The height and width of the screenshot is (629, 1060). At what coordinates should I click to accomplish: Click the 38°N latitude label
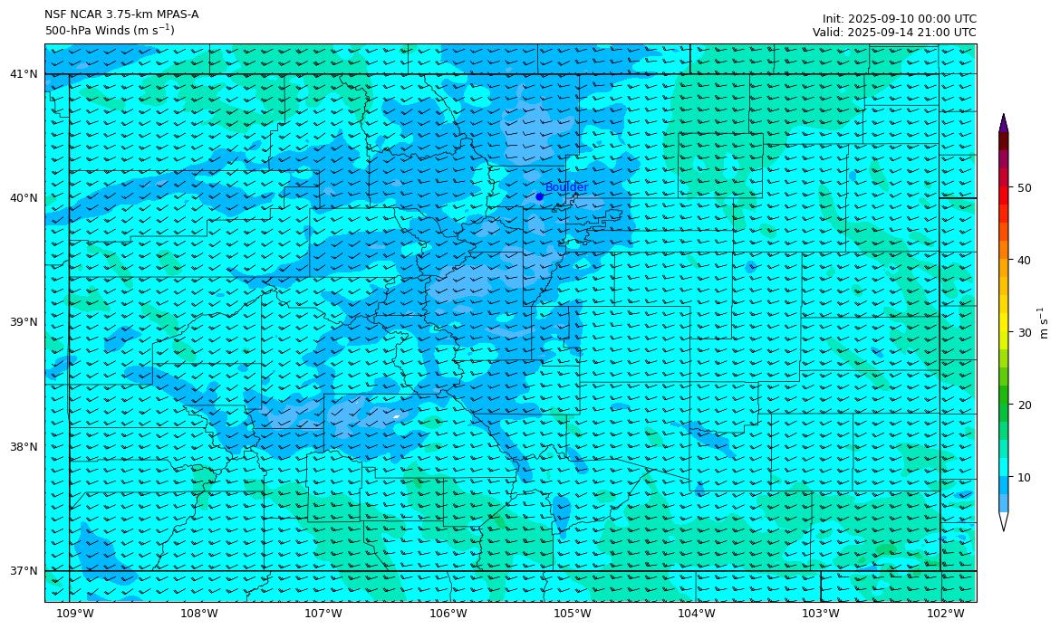pyautogui.click(x=24, y=447)
